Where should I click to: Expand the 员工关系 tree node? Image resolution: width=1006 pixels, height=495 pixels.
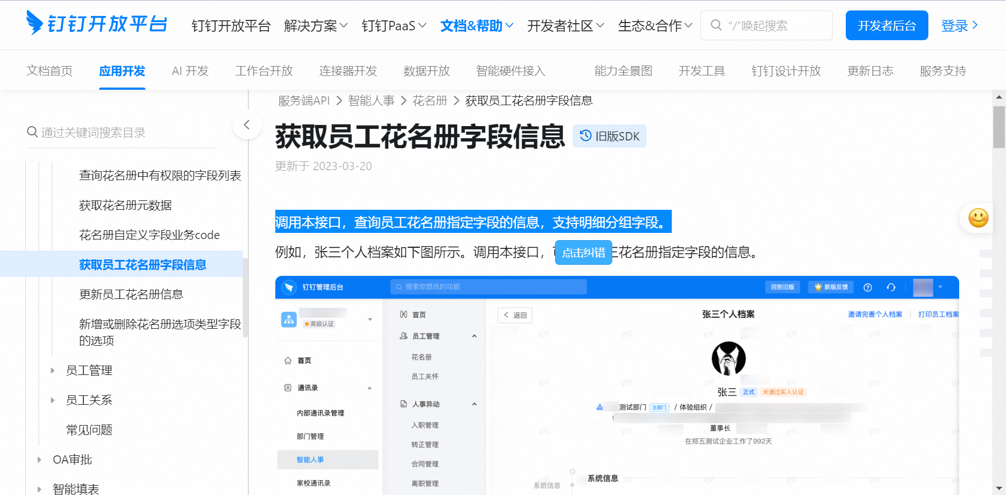pos(53,400)
